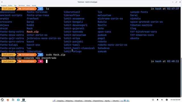Click the 'comando não encontrado' error line
This screenshot has height=102, width=182.
pyautogui.click(x=40, y=58)
